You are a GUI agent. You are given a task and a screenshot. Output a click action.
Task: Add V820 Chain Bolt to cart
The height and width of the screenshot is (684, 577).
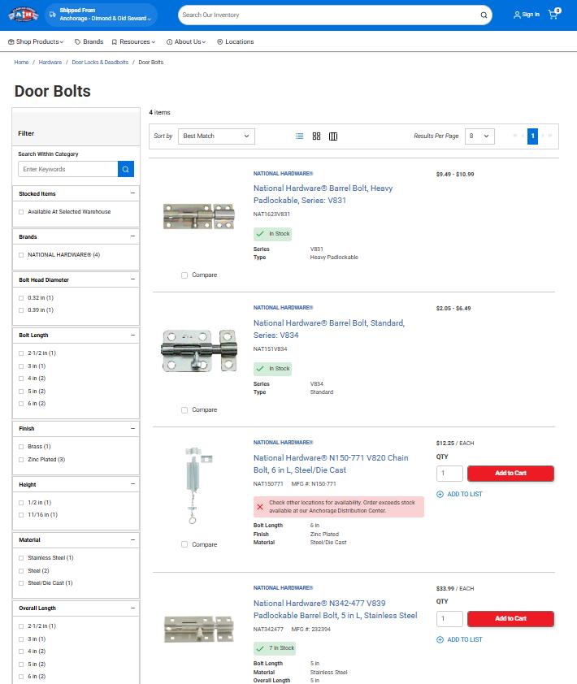[x=510, y=474]
